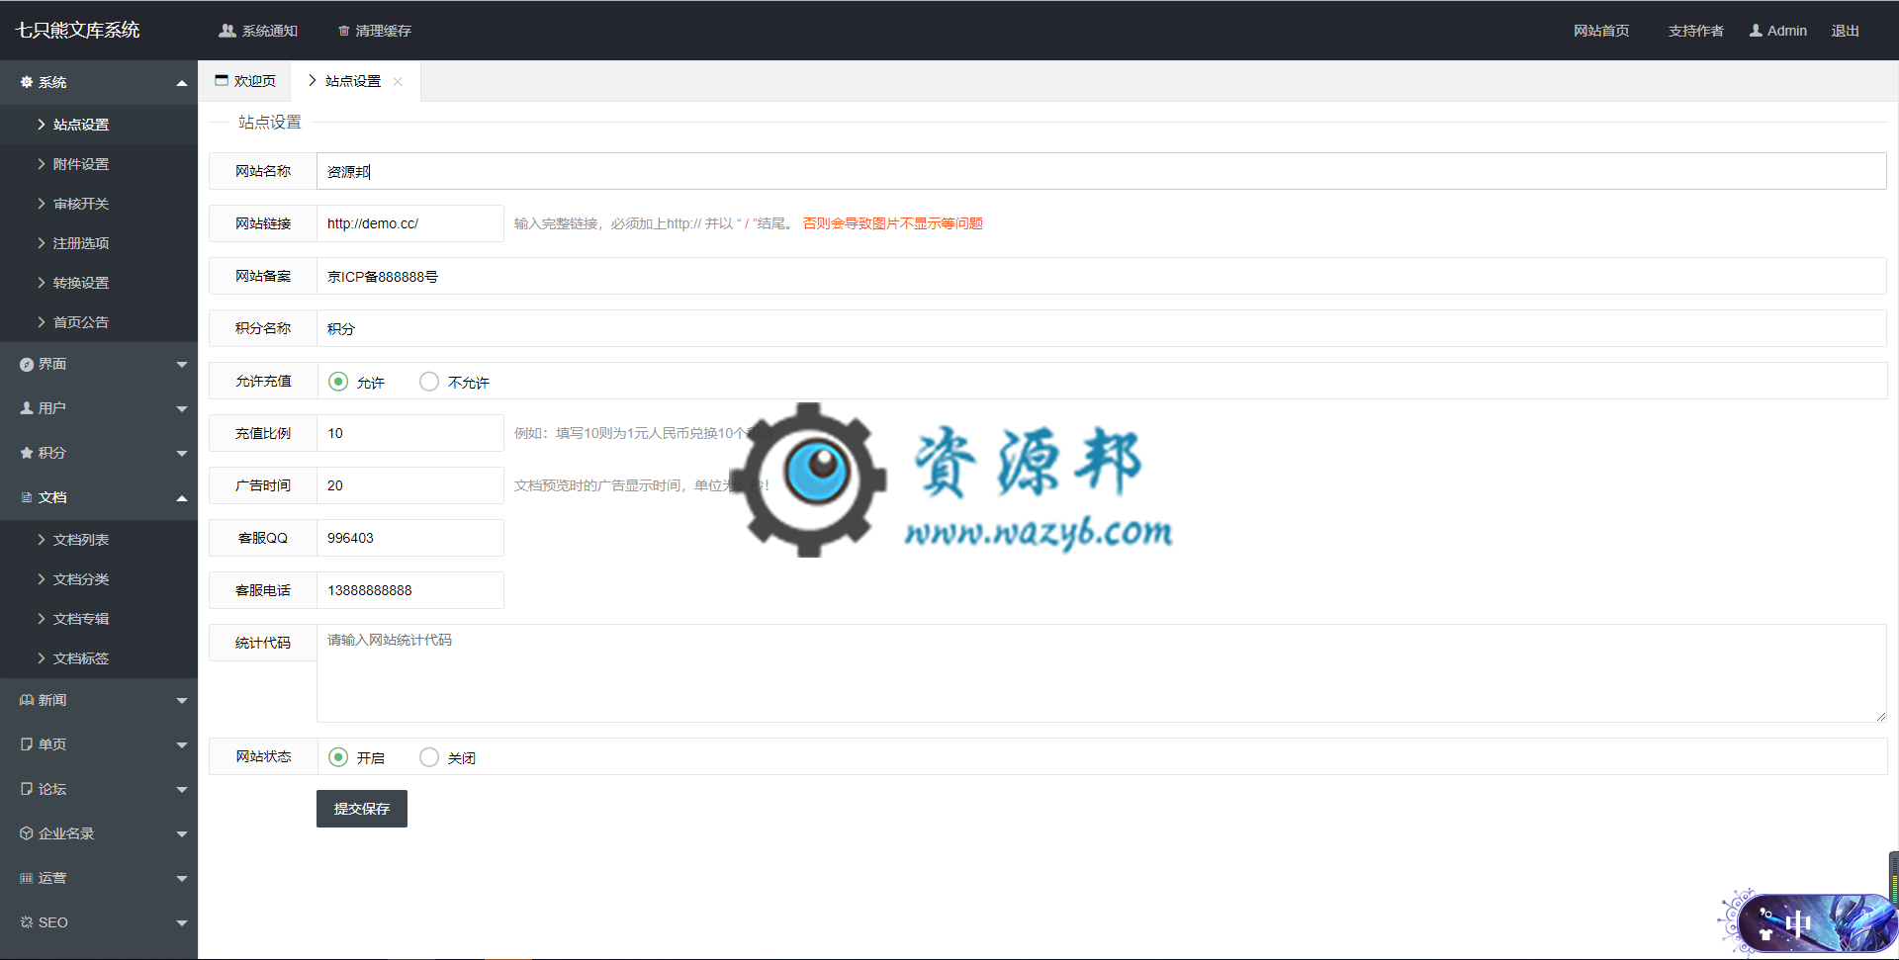The width and height of the screenshot is (1899, 960).
Task: Click 退出 to log out
Action: pos(1845,31)
